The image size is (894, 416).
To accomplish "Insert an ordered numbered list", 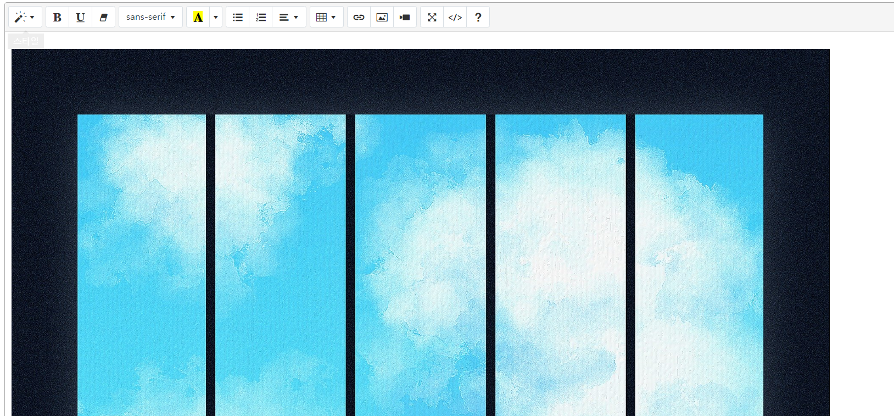I will pyautogui.click(x=261, y=17).
